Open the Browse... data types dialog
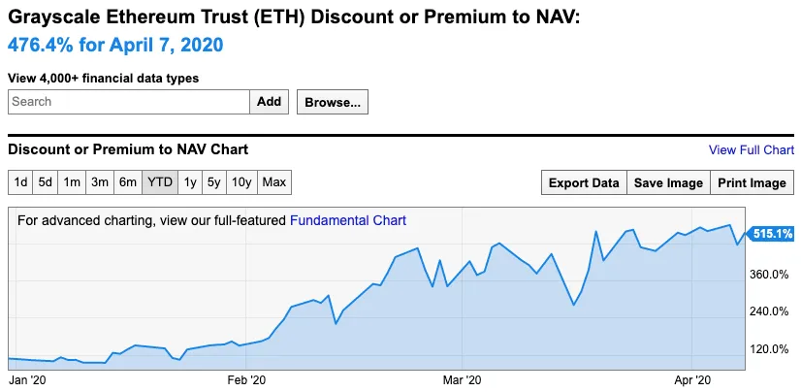The width and height of the screenshot is (801, 392). click(333, 102)
